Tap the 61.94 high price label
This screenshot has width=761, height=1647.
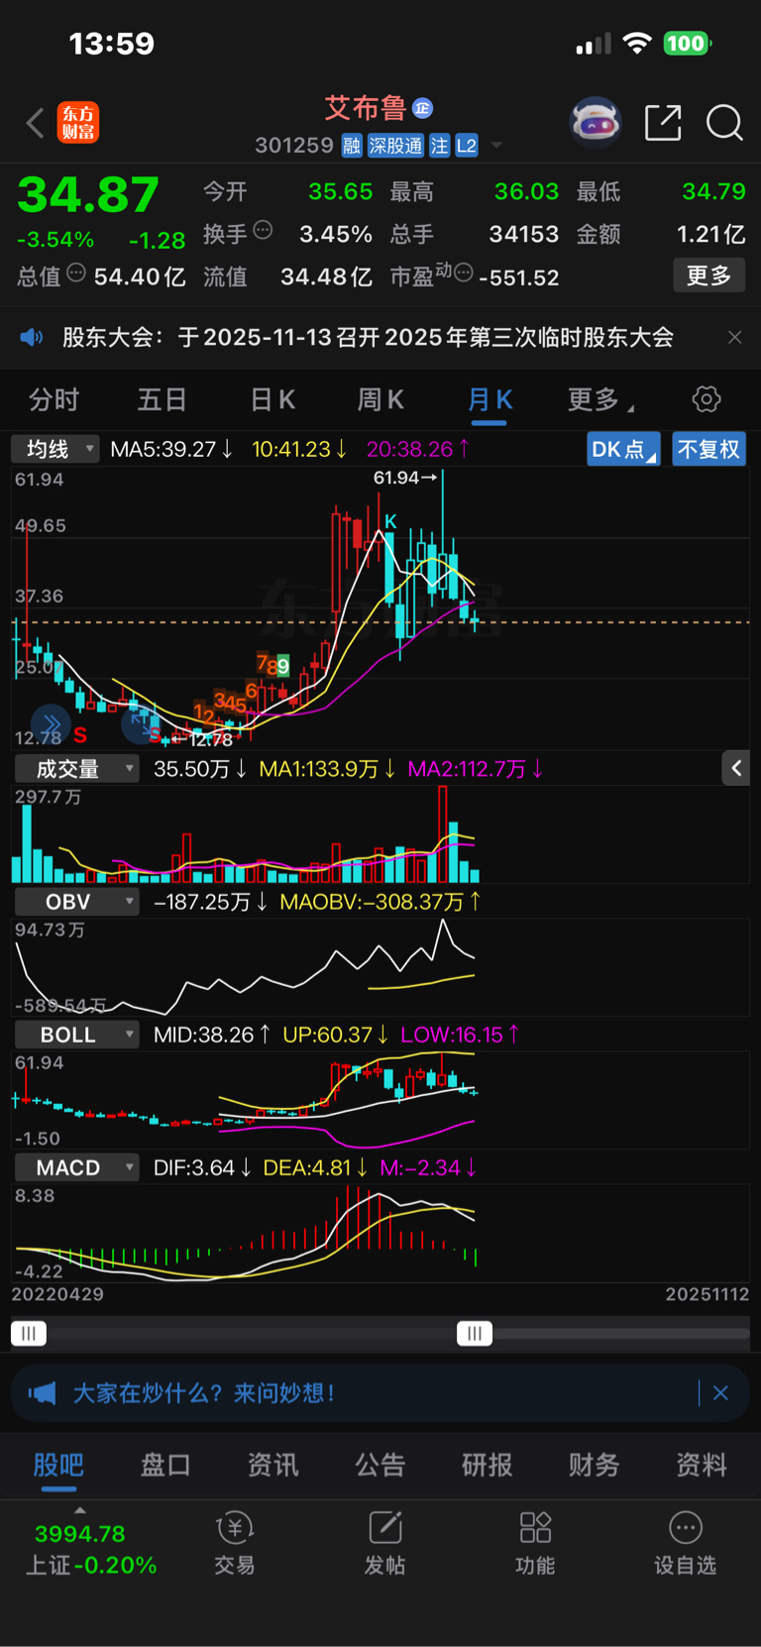click(x=405, y=478)
